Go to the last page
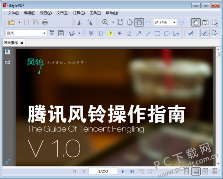Screen dimensions: 223x179 click(x=132, y=171)
